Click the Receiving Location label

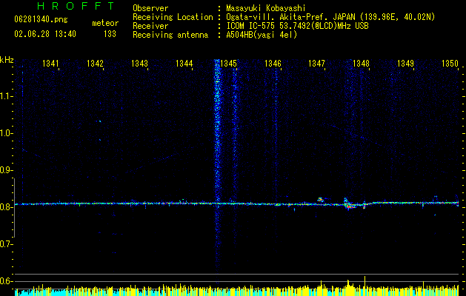pyautogui.click(x=173, y=17)
